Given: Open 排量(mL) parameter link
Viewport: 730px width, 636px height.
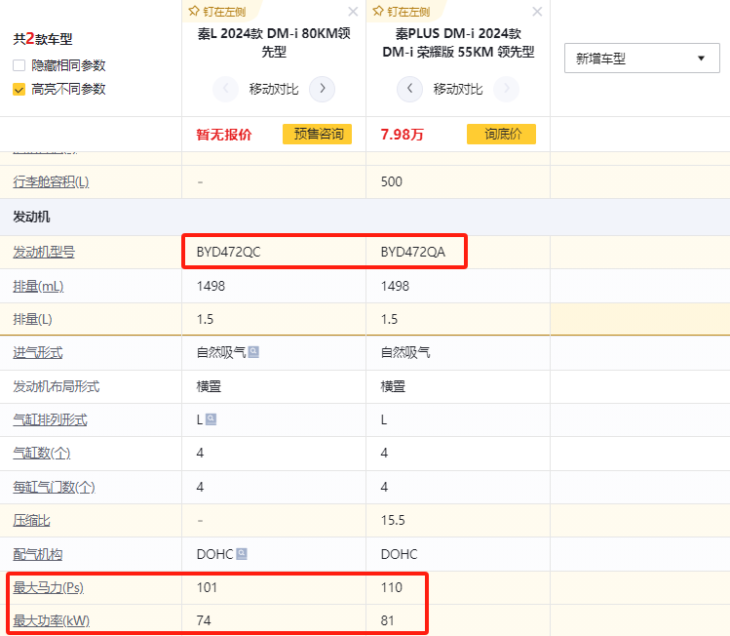Looking at the screenshot, I should point(38,286).
